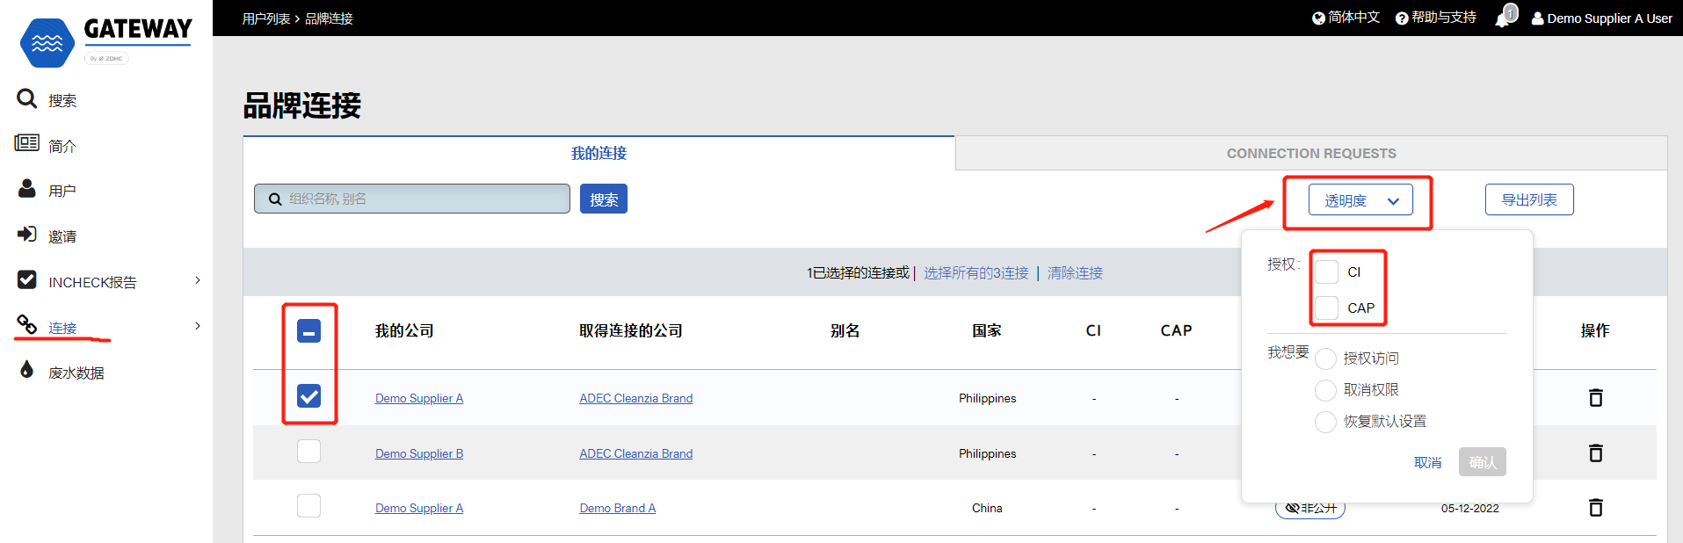Click the 05-12-2022 date cell
The height and width of the screenshot is (543, 1683).
point(1470,509)
